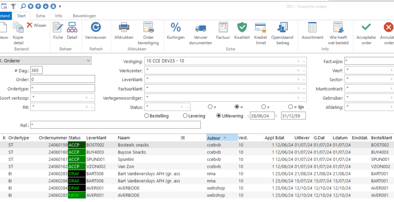Viewport: 394px width, 202px height.
Task: Open the Werkcenter lookup ellipsis button
Action: coord(304,71)
